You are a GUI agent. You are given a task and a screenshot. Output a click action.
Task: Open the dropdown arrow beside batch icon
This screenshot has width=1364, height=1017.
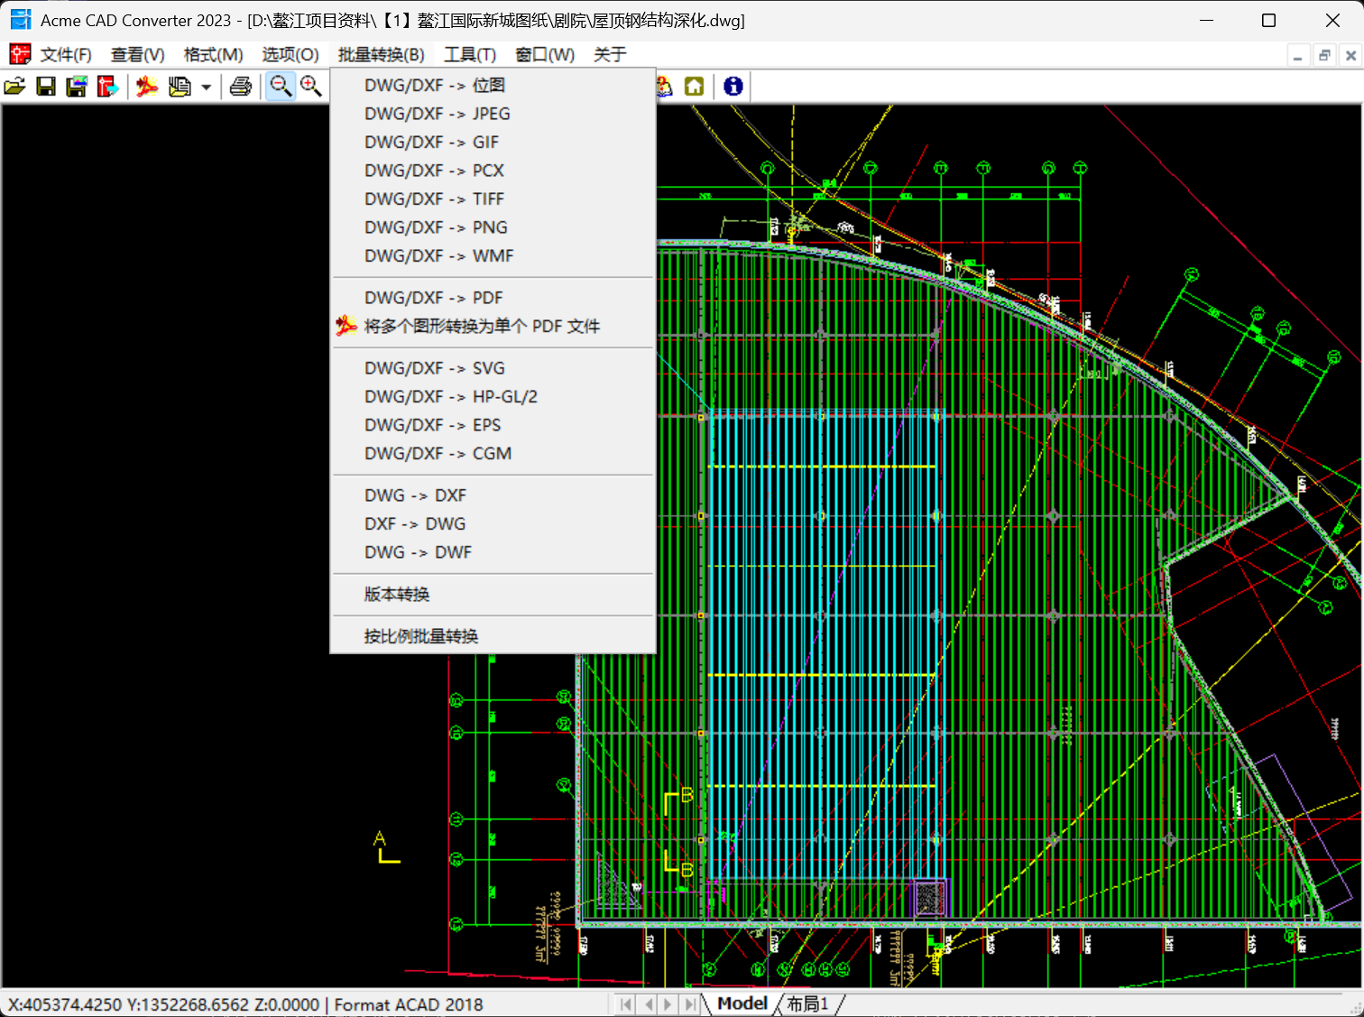[206, 88]
